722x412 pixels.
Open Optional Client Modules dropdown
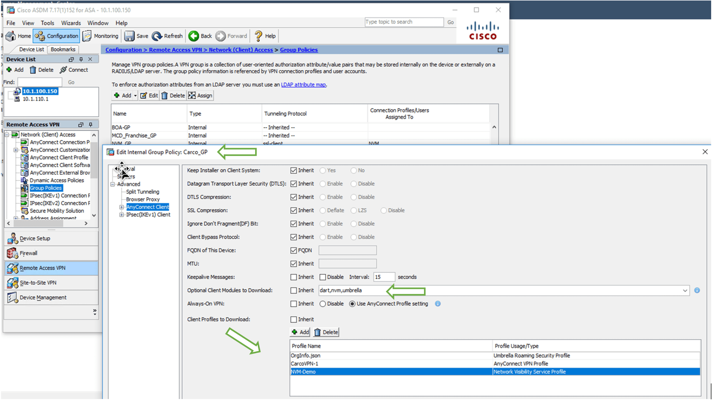pyautogui.click(x=685, y=290)
